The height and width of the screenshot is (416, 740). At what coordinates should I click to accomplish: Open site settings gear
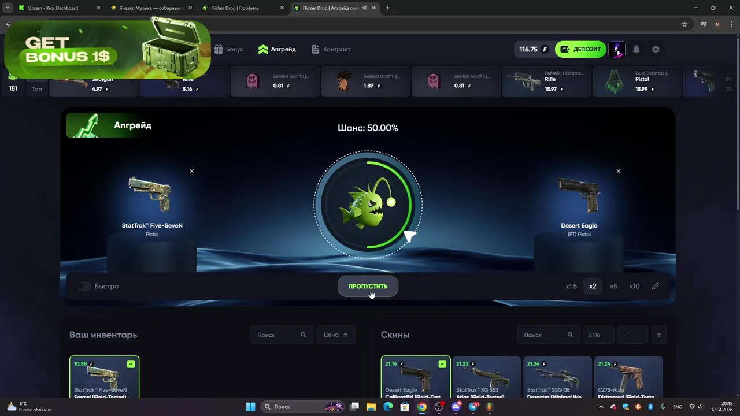pos(656,49)
